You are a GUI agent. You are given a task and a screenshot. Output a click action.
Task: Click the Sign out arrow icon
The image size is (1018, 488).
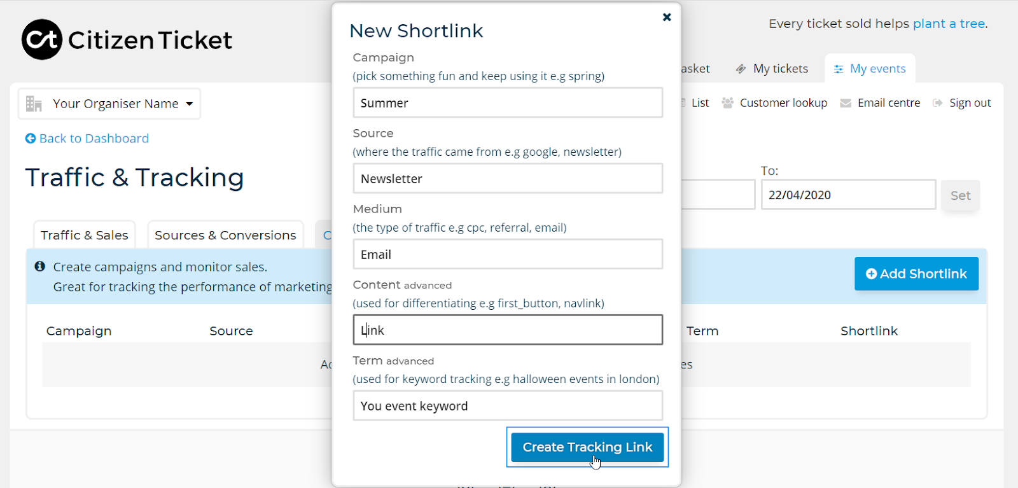(938, 103)
